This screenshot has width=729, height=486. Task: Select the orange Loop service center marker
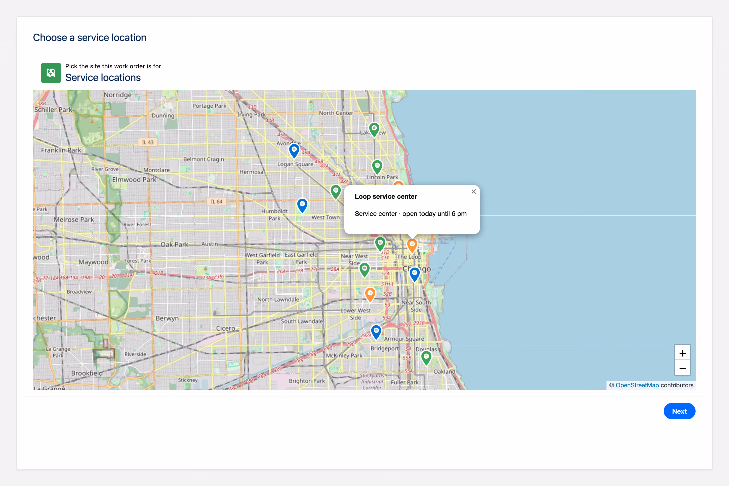(x=412, y=246)
